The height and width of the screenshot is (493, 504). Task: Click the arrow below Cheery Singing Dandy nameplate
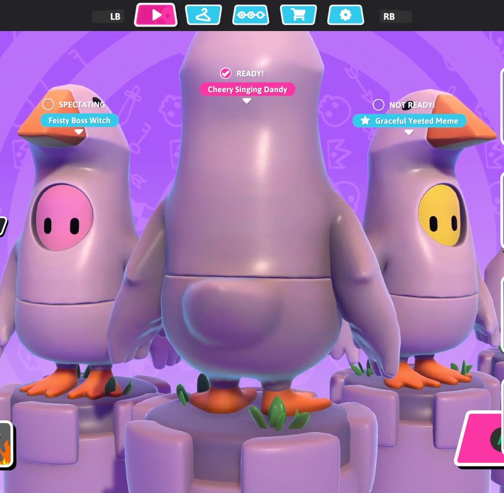[247, 100]
